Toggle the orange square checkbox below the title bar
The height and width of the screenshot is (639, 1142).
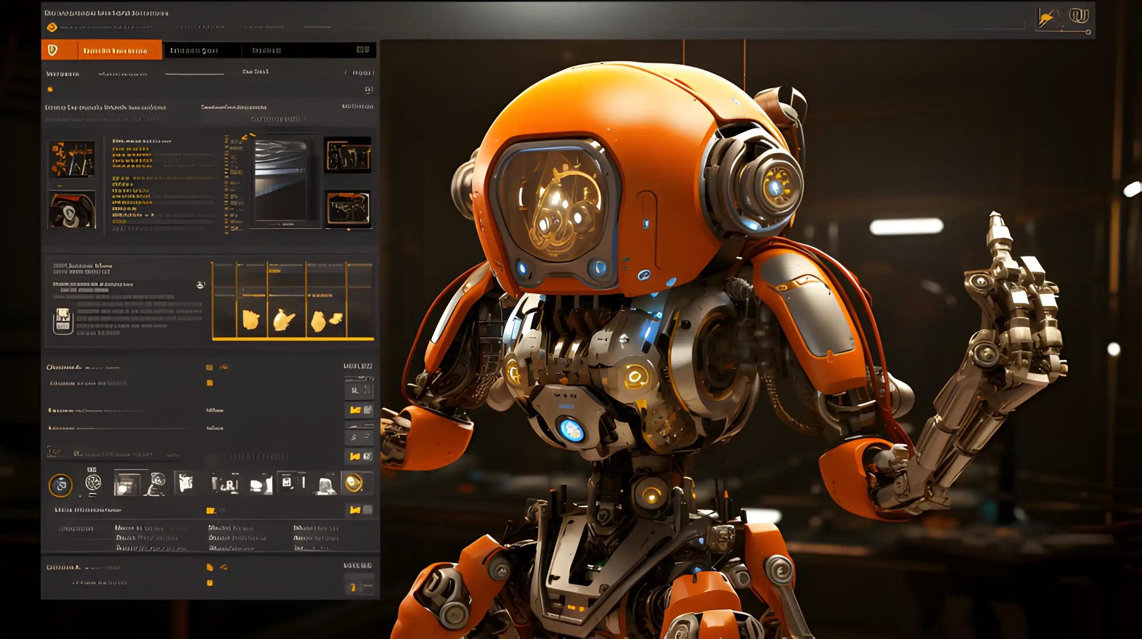click(x=51, y=90)
